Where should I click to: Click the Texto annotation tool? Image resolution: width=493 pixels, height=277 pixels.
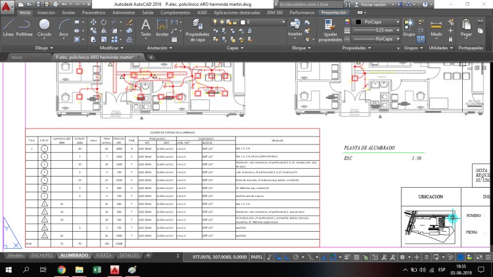click(x=145, y=28)
